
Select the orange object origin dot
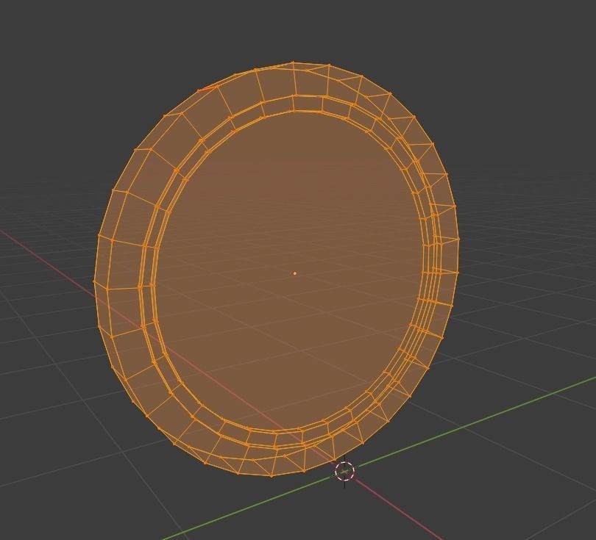295,273
